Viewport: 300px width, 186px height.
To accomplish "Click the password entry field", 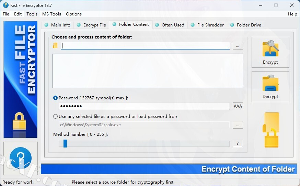I will tap(144, 106).
